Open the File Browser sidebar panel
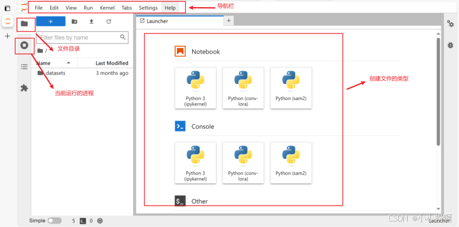The image size is (459, 227). point(24,23)
